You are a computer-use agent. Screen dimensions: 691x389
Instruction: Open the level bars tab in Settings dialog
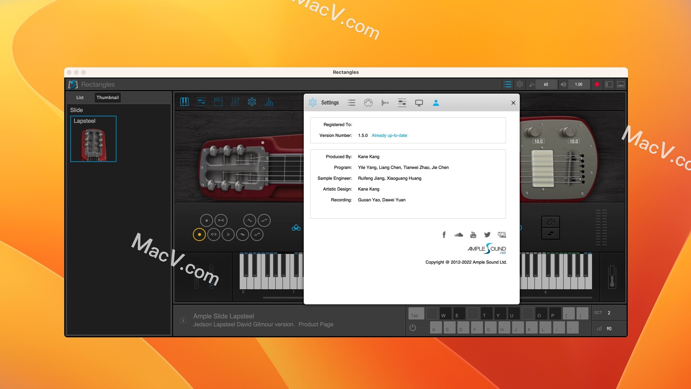coord(385,103)
